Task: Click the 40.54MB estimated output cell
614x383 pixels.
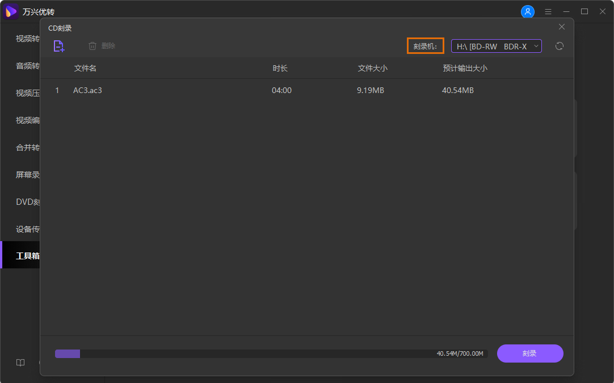Action: click(x=458, y=90)
